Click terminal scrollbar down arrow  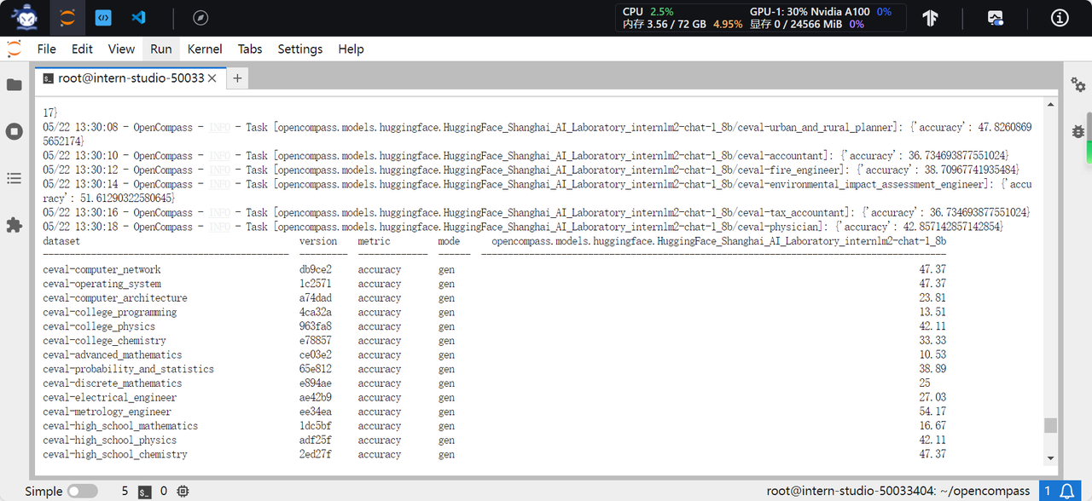pyautogui.click(x=1050, y=458)
